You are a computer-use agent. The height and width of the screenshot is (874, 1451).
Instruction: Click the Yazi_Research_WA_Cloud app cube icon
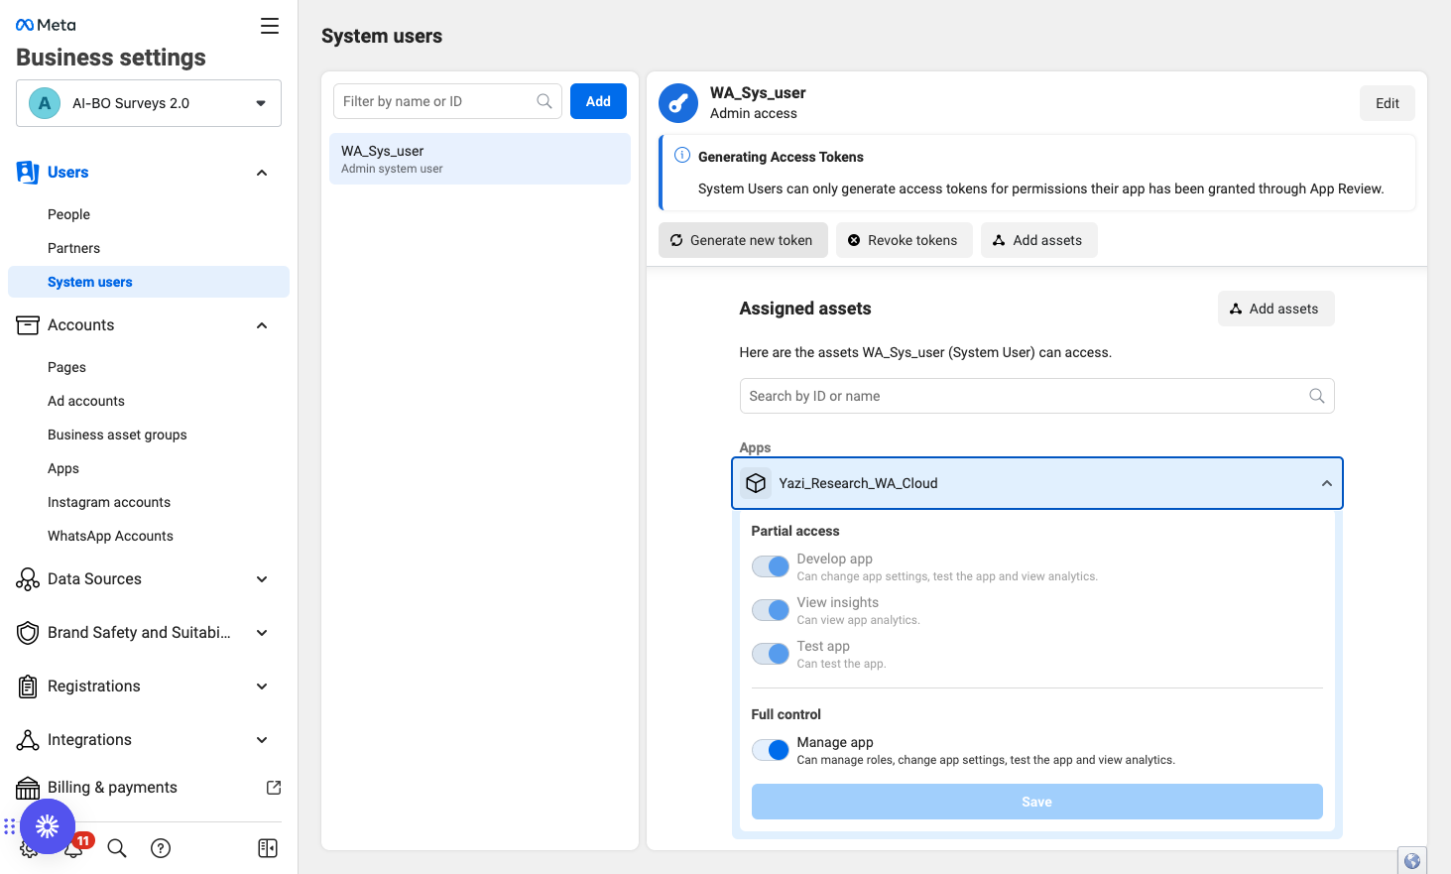click(x=756, y=483)
